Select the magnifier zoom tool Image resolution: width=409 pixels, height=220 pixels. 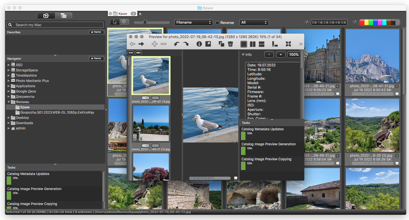[x=124, y=22]
